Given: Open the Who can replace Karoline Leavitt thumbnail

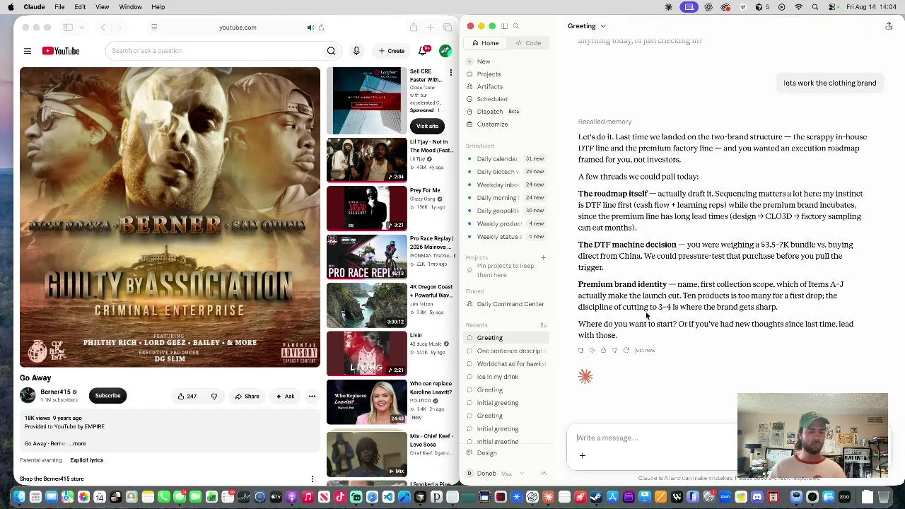Looking at the screenshot, I should (366, 402).
